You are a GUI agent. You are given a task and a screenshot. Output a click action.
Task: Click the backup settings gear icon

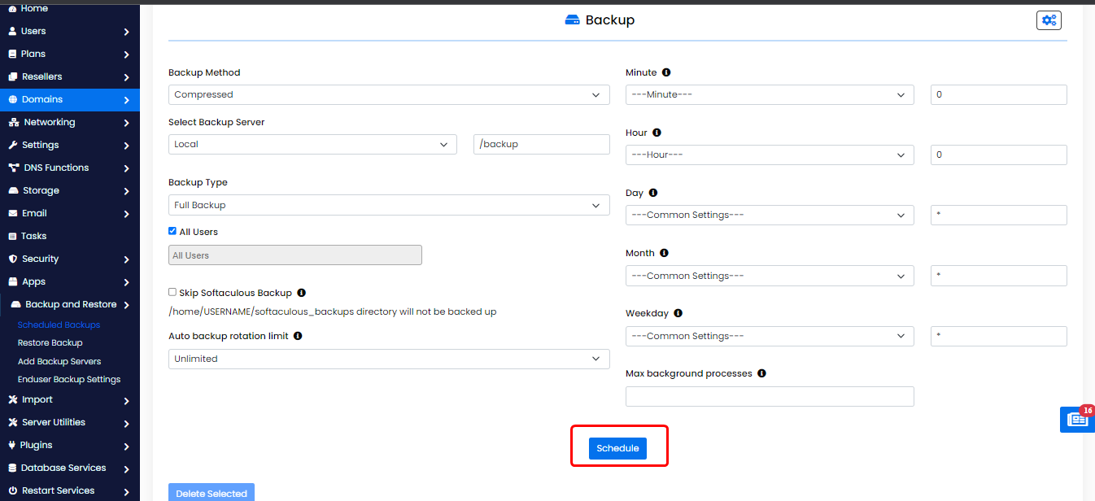(x=1049, y=20)
